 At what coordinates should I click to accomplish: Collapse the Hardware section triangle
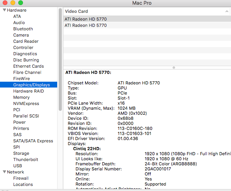4,10
